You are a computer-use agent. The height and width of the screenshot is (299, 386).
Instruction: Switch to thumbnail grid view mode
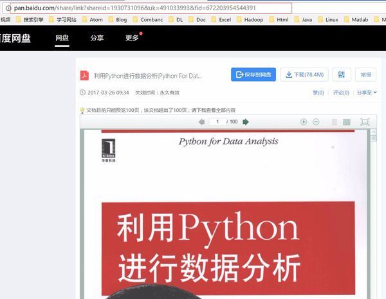pyautogui.click(x=347, y=122)
